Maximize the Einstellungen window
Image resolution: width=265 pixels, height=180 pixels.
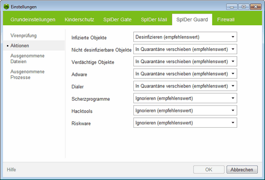pyautogui.click(x=244, y=7)
